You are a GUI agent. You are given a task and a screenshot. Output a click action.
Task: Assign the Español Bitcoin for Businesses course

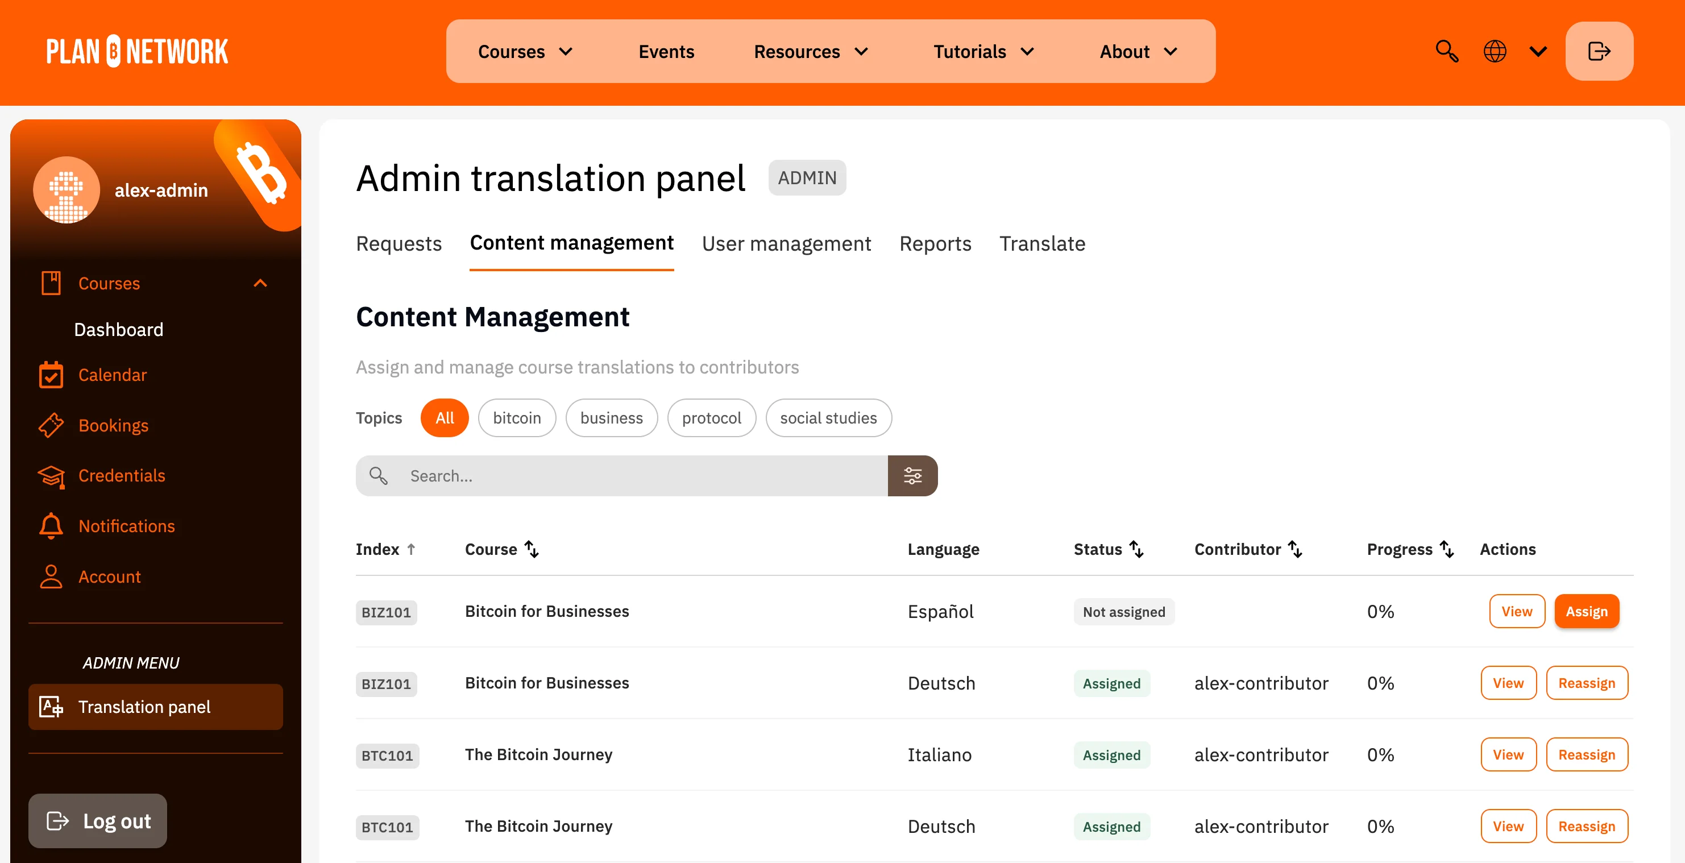(1586, 612)
